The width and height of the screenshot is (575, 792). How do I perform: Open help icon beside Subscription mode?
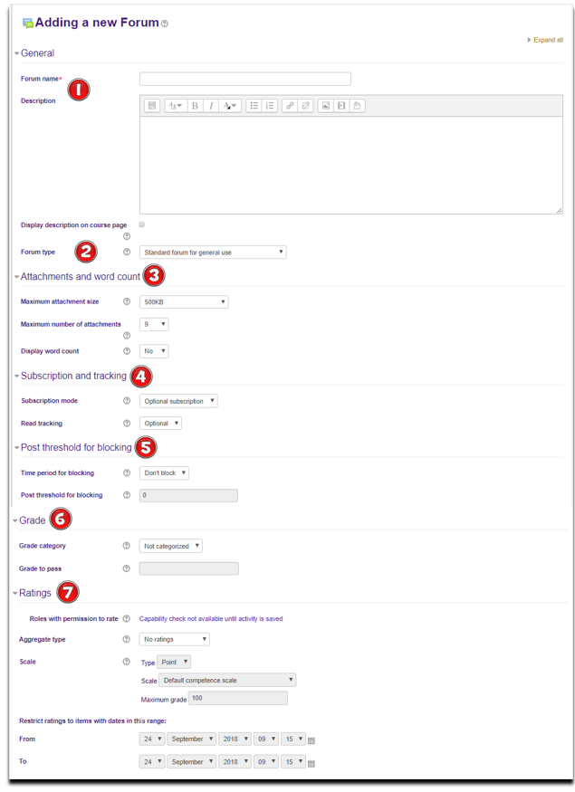[127, 401]
